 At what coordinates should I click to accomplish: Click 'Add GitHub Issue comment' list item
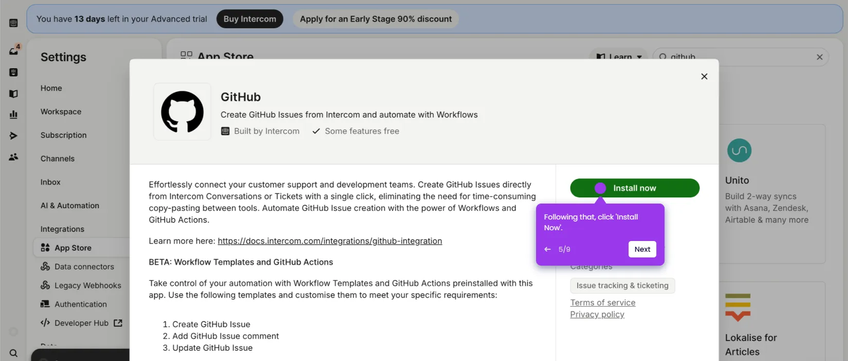pyautogui.click(x=226, y=336)
